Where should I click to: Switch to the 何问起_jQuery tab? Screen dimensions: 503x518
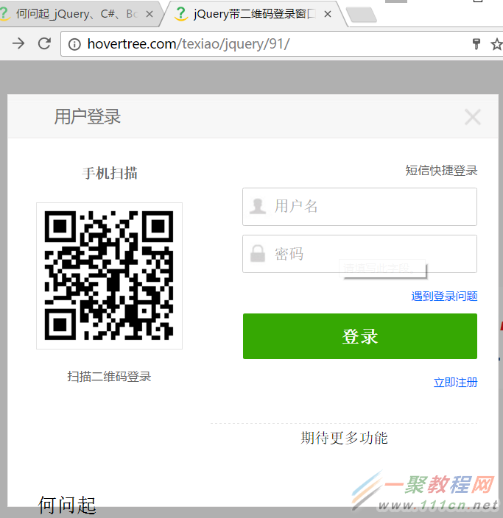[74, 14]
